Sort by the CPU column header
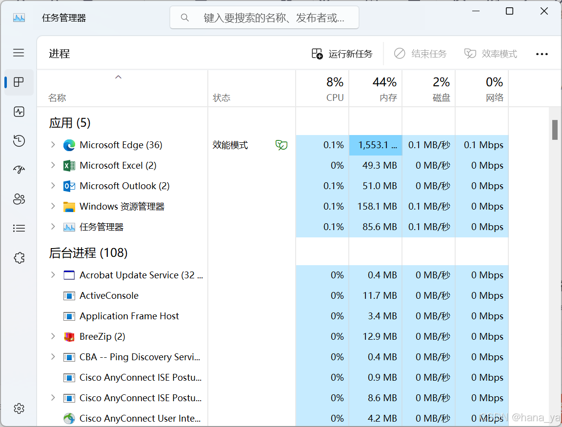This screenshot has width=562, height=427. [x=322, y=88]
